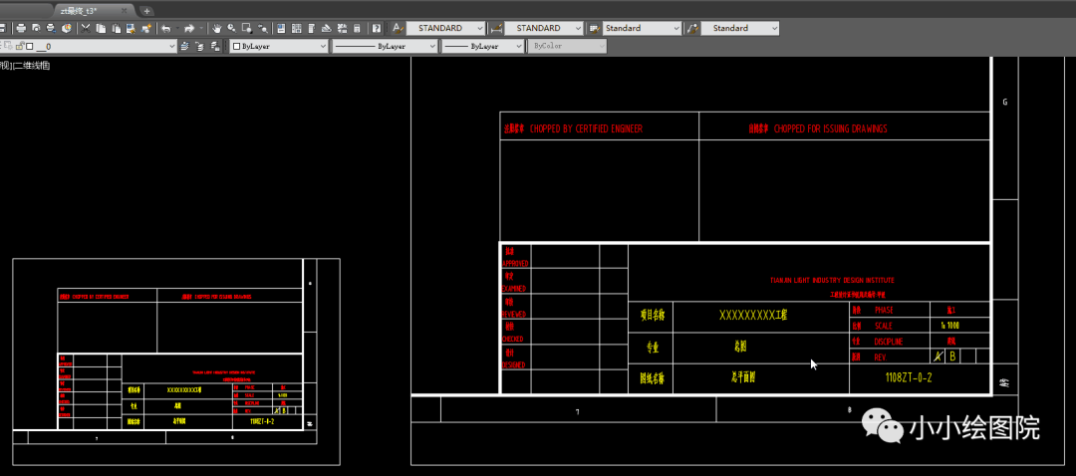This screenshot has height=476, width=1076.
Task: Open the Properties palette icon
Action: pyautogui.click(x=281, y=28)
